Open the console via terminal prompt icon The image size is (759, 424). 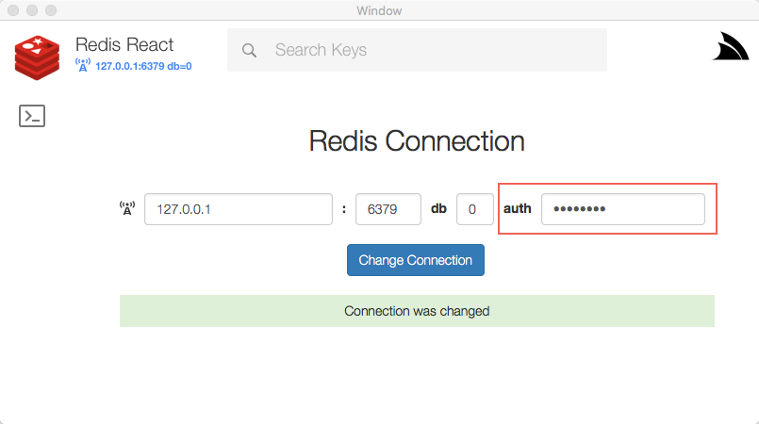pos(32,116)
